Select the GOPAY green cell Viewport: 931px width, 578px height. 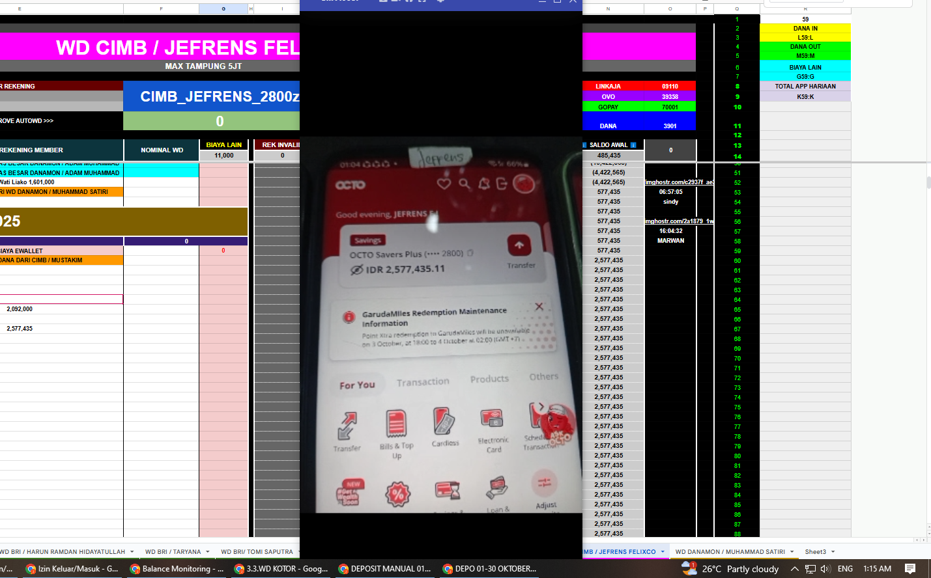point(608,107)
